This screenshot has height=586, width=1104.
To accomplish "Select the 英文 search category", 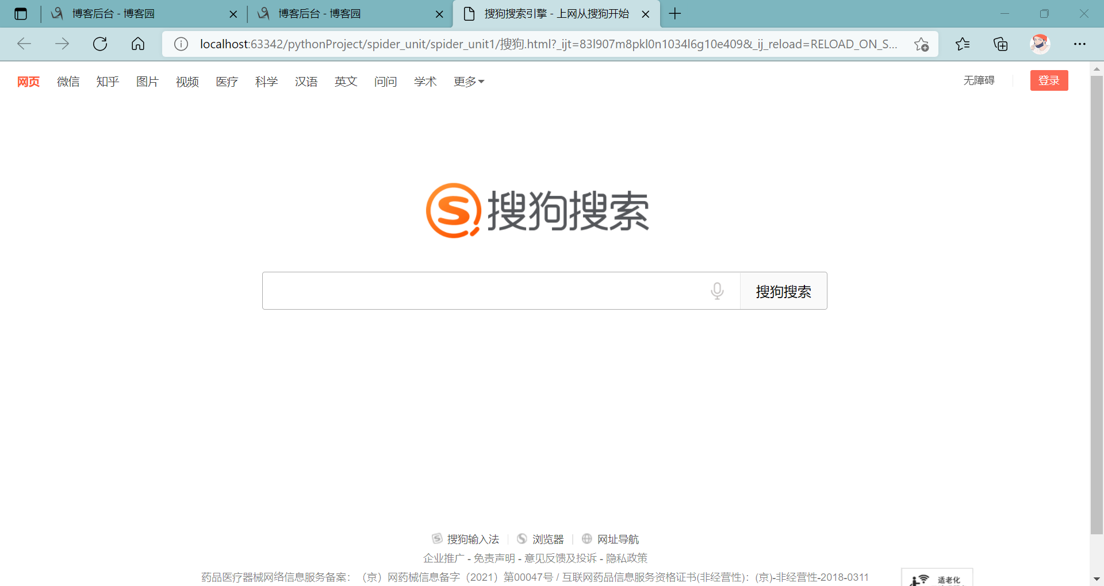I will [346, 82].
